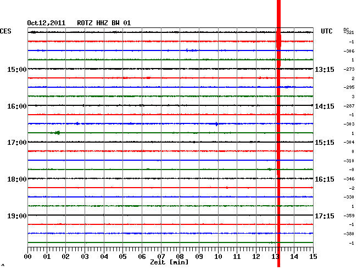
Task: Select the 15:00 local time label
Action: [x=17, y=69]
